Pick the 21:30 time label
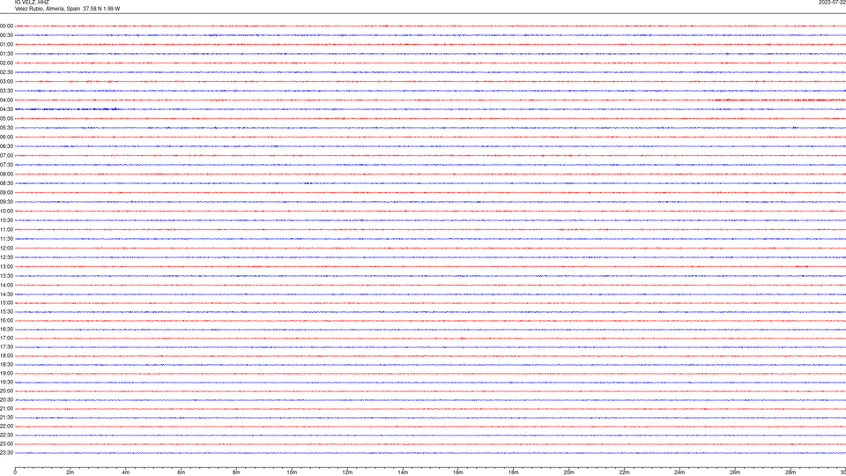Viewport: 846px width, 476px height. pos(6,418)
